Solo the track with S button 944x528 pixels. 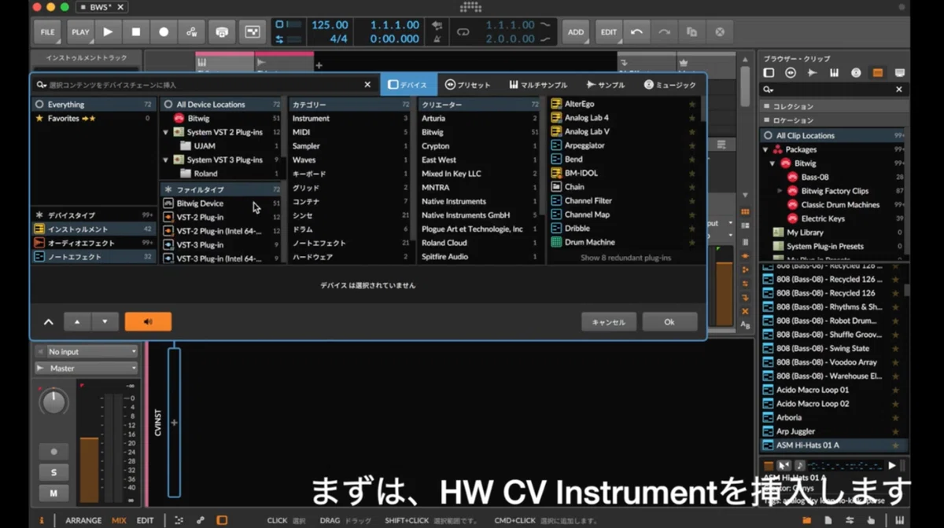pos(53,472)
